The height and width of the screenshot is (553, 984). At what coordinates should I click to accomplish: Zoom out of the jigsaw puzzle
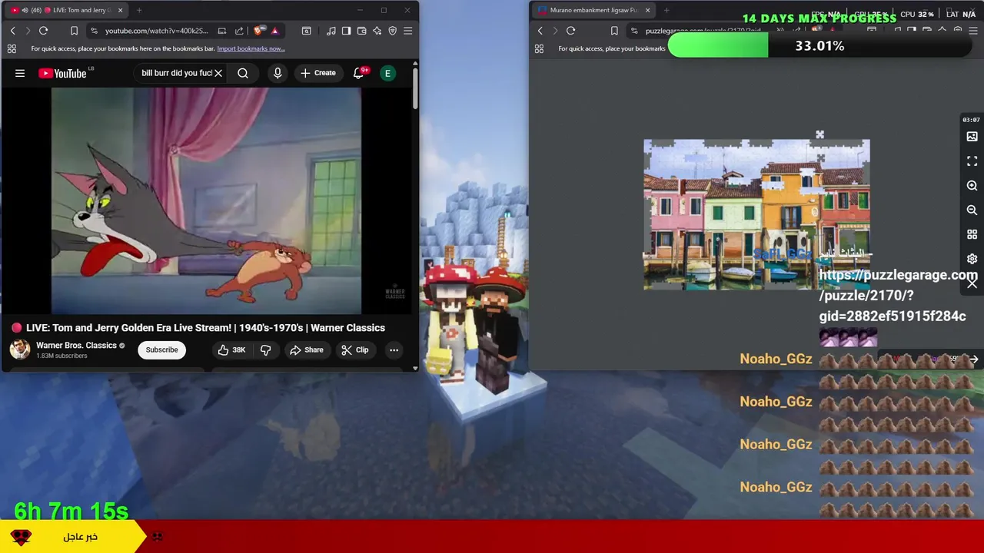coord(972,210)
